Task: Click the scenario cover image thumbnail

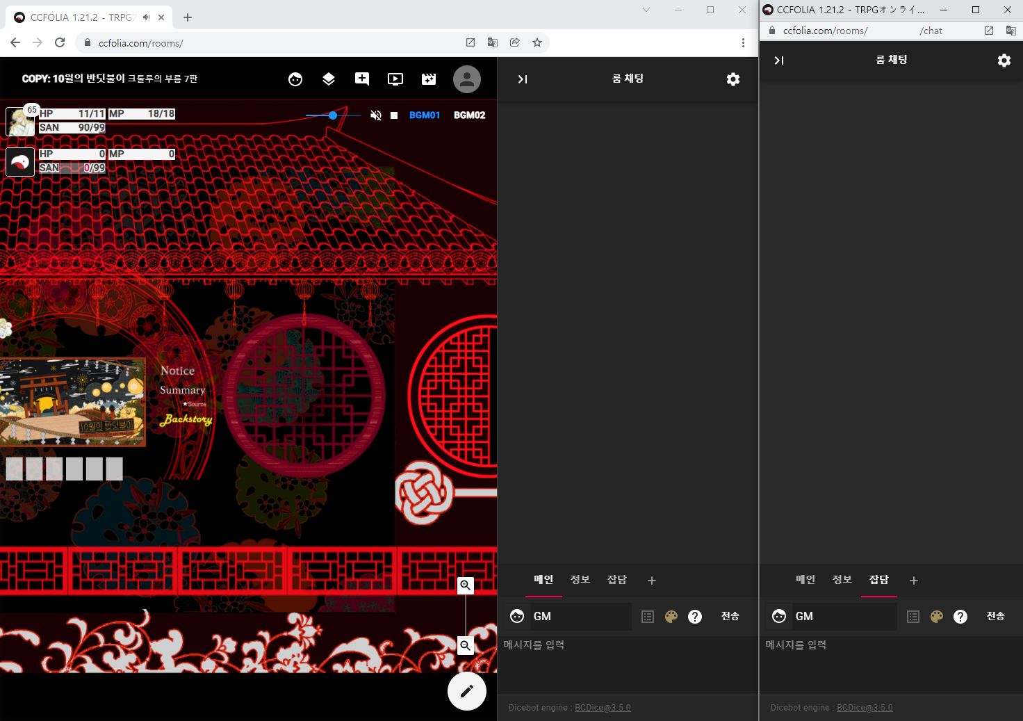Action: pyautogui.click(x=72, y=402)
